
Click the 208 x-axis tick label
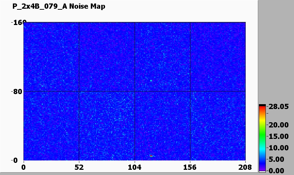[x=245, y=167]
